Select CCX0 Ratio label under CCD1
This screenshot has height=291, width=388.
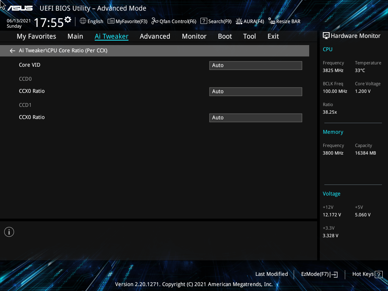click(x=32, y=117)
